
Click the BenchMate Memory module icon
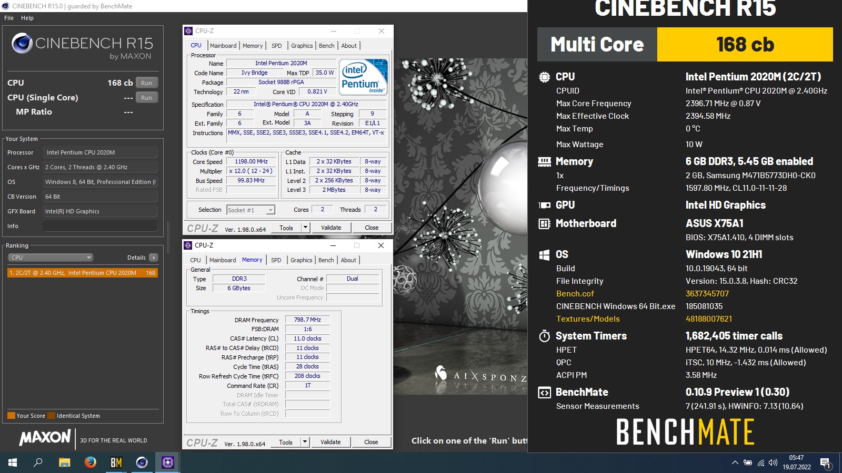tap(544, 161)
